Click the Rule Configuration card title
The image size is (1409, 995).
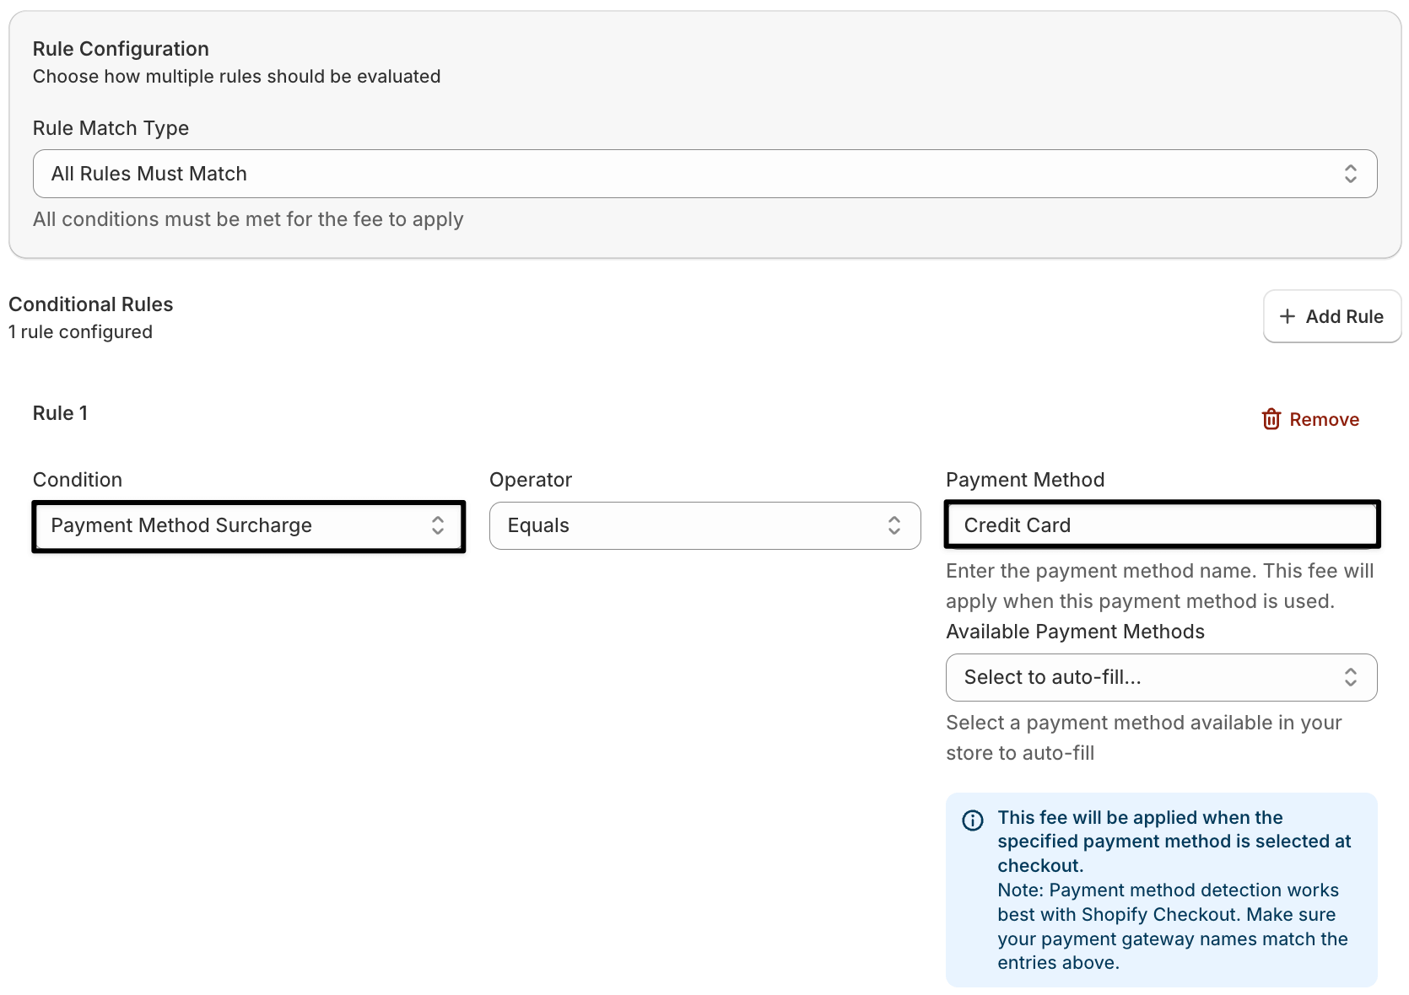tap(121, 49)
